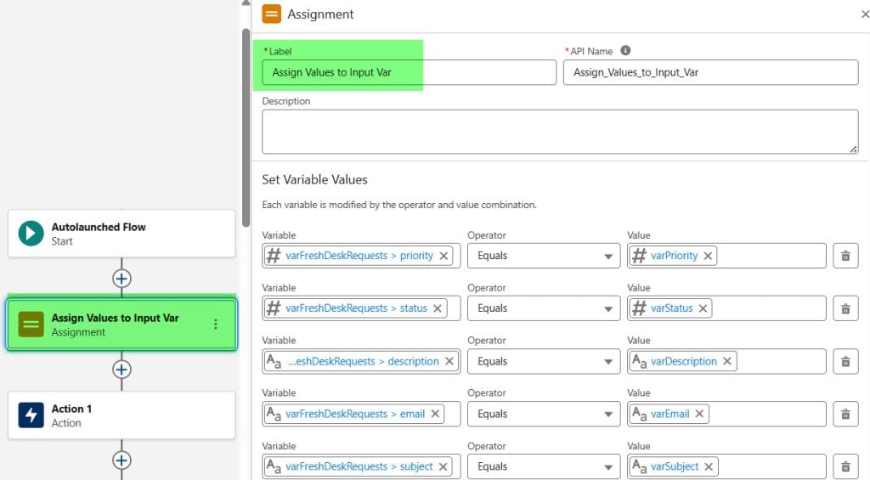
Task: Remove varFreshDeskRequests > priority variable pill
Action: (443, 256)
